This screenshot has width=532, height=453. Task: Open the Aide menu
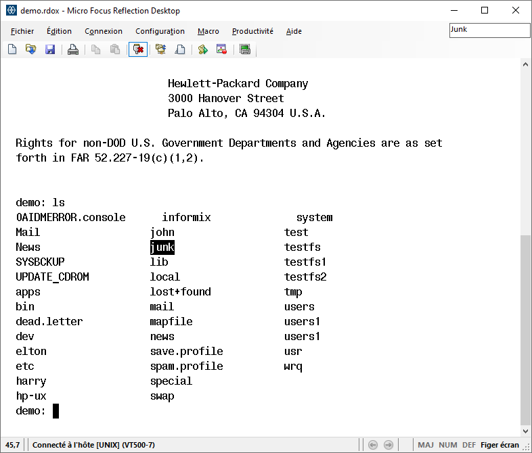(x=294, y=31)
